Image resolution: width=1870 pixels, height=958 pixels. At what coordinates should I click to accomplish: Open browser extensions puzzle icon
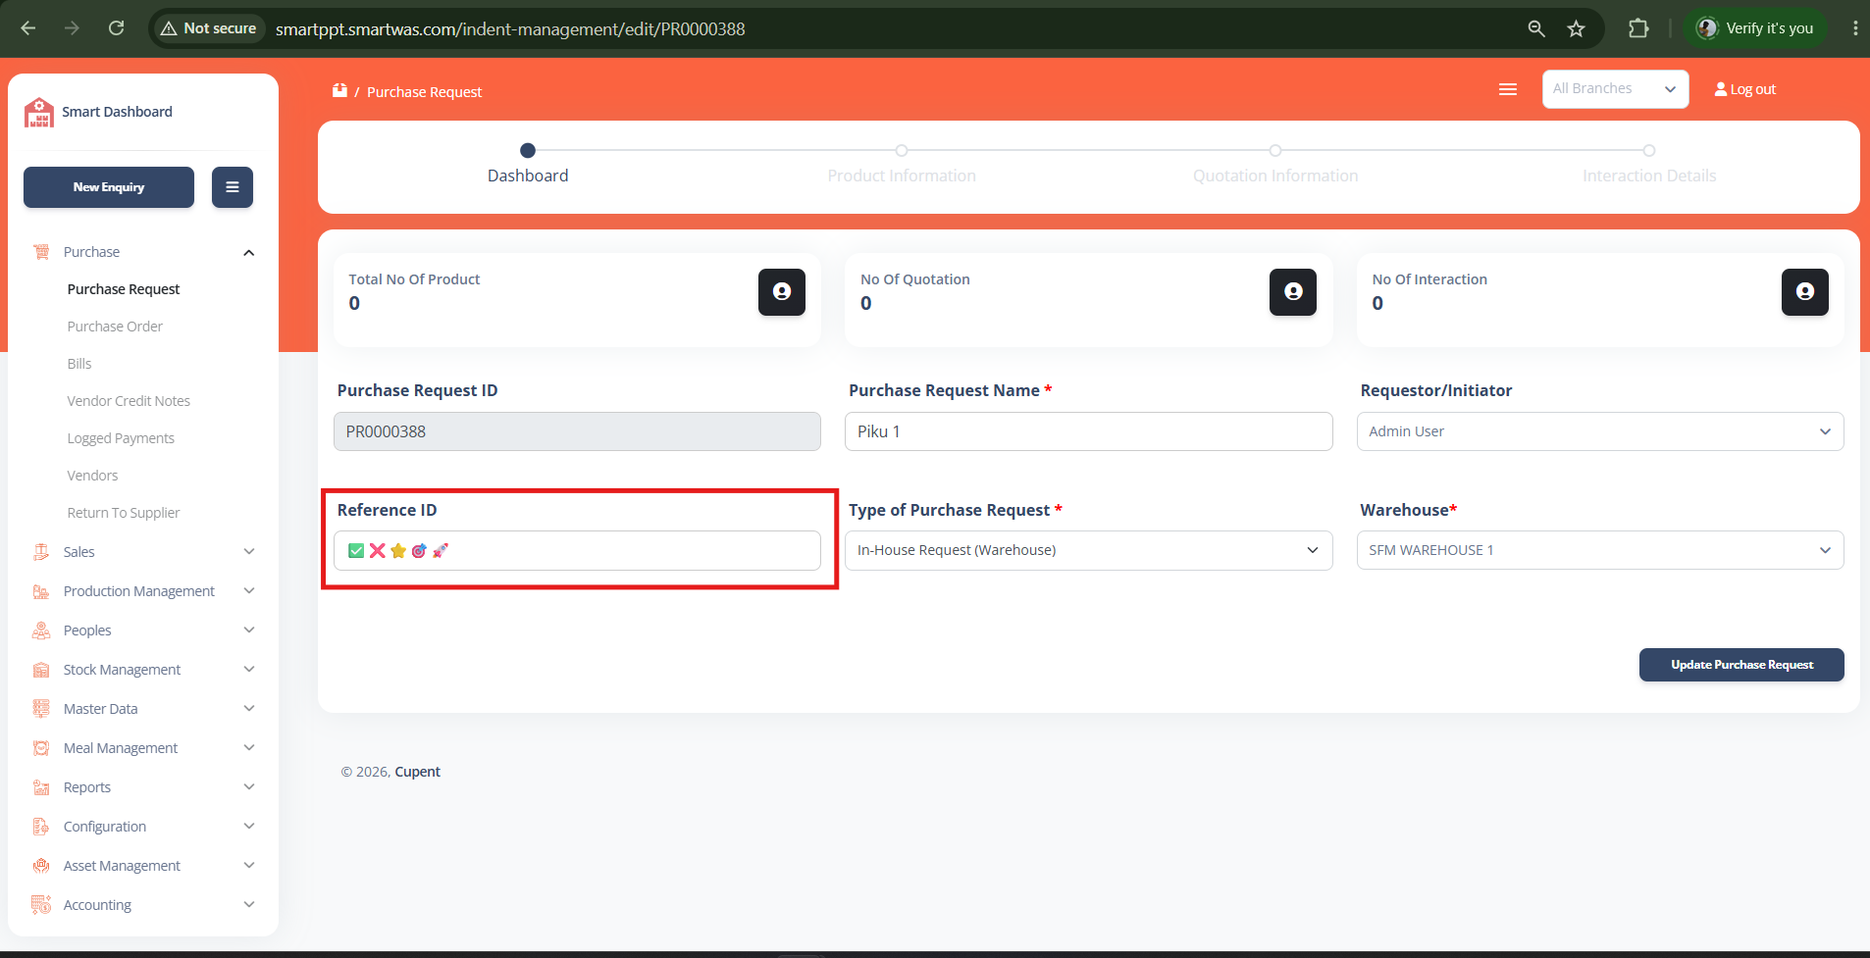(1638, 28)
